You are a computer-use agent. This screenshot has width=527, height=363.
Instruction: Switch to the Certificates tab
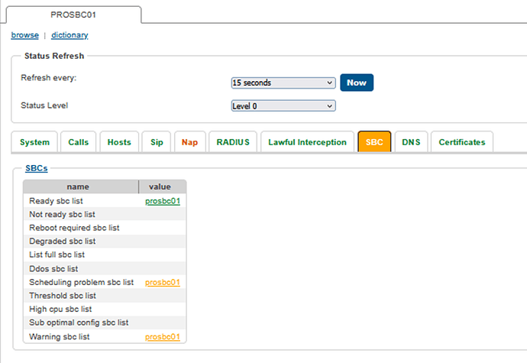pyautogui.click(x=461, y=142)
